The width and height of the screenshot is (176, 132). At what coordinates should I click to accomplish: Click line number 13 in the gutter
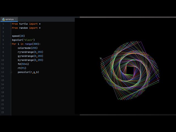2,72
